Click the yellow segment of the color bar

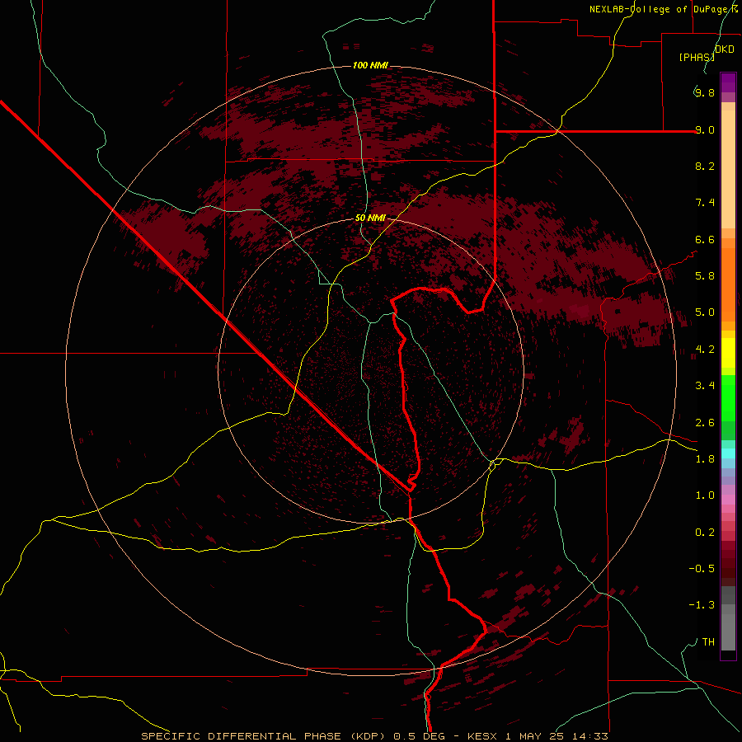click(x=728, y=353)
